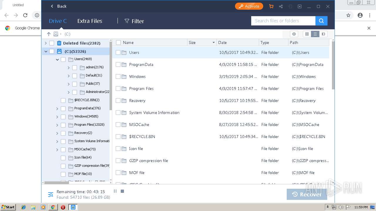Click the Users folder icon in file list
The image size is (376, 211).
[124, 52]
